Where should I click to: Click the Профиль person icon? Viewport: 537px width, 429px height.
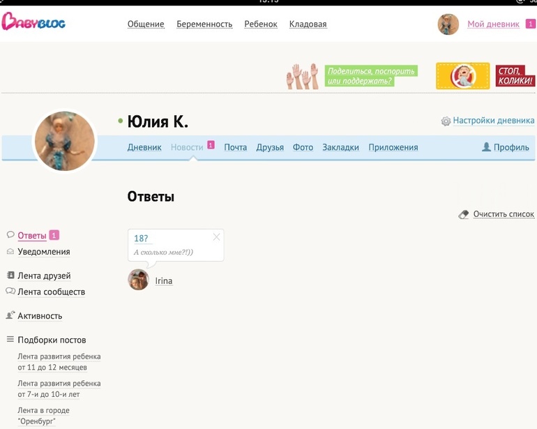[486, 147]
